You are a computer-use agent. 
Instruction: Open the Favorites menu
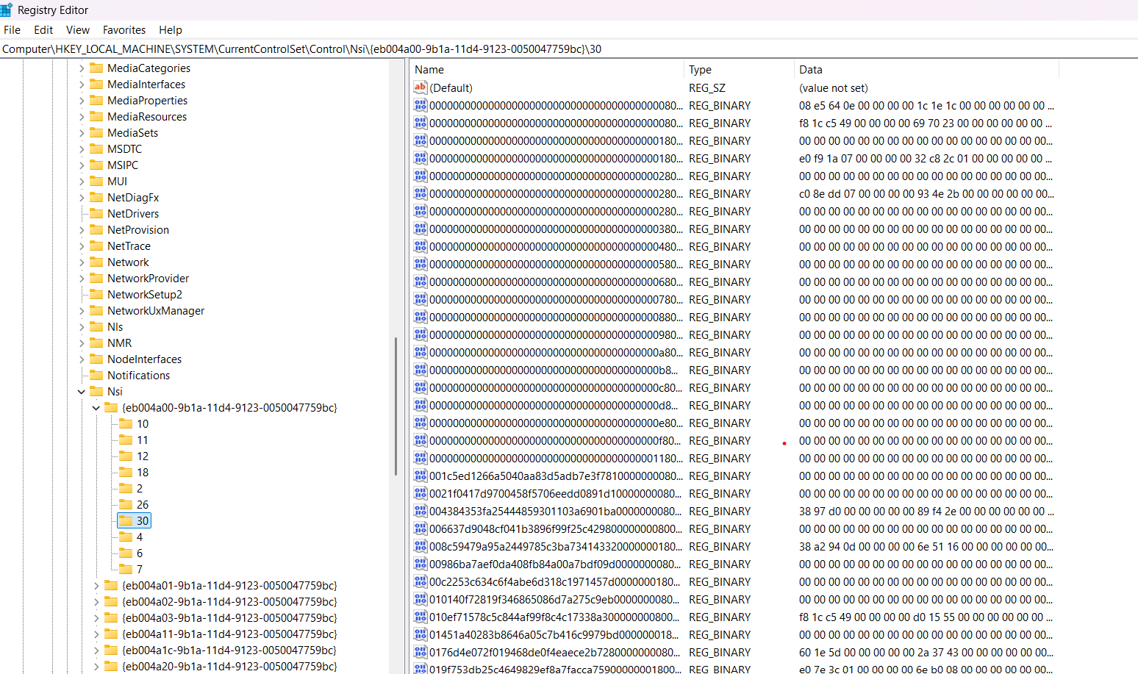(x=124, y=30)
